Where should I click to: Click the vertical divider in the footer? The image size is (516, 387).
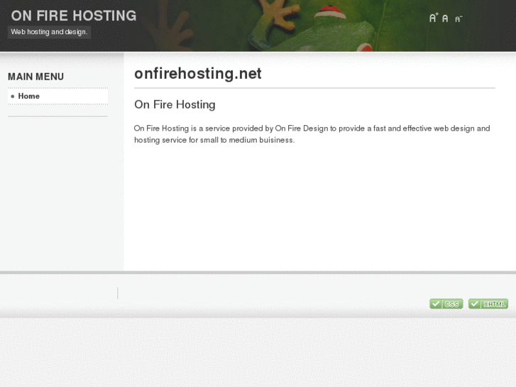click(x=118, y=293)
